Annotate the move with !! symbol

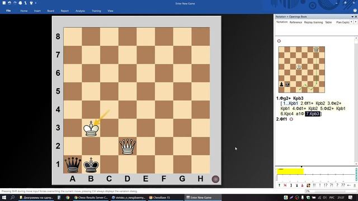coord(314,185)
